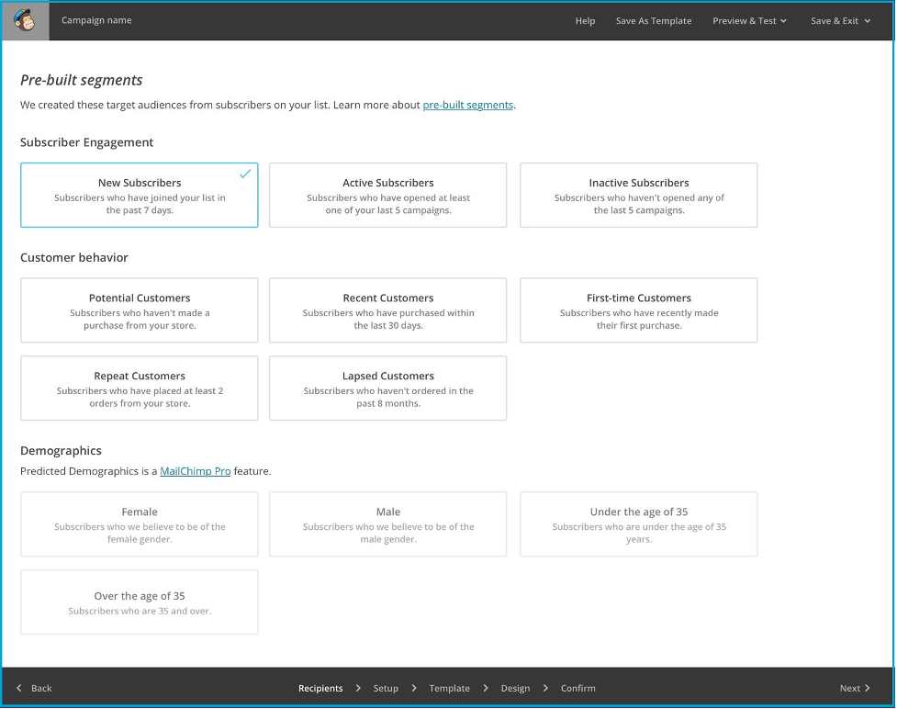Select the New Subscribers segment
The height and width of the screenshot is (709, 897).
[x=139, y=195]
